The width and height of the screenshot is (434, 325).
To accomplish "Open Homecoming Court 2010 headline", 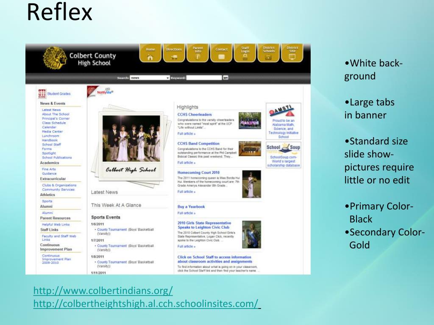I will (198, 173).
